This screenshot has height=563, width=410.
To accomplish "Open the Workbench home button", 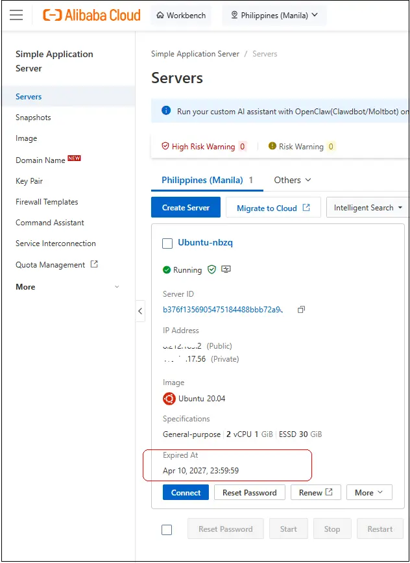I will tap(181, 16).
